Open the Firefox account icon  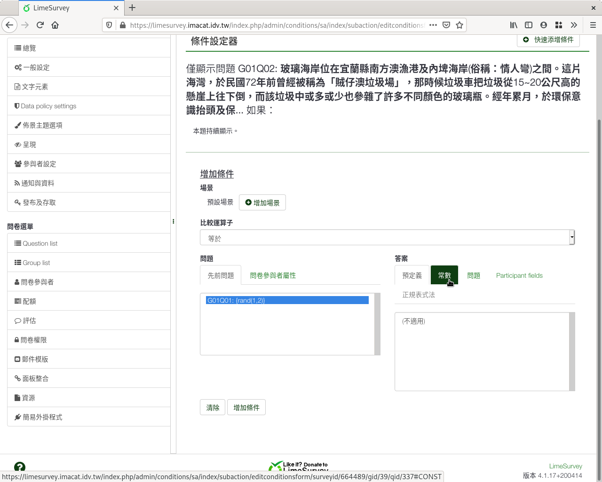click(544, 25)
